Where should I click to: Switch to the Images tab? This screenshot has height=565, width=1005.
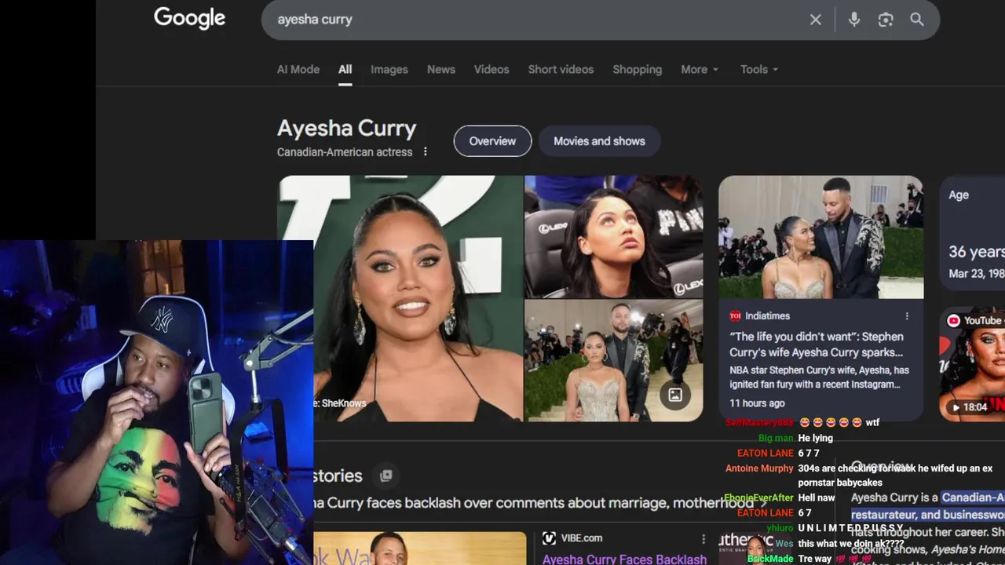(x=389, y=69)
